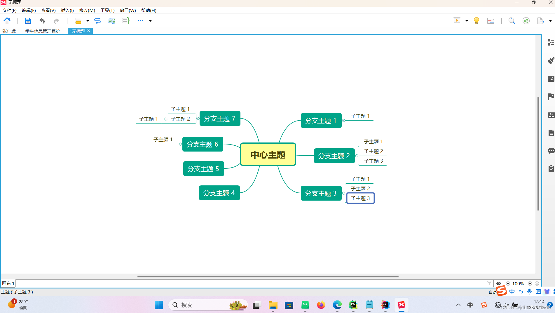Open the 插入(I) menu
Screen dimensions: 555x313
click(67, 10)
